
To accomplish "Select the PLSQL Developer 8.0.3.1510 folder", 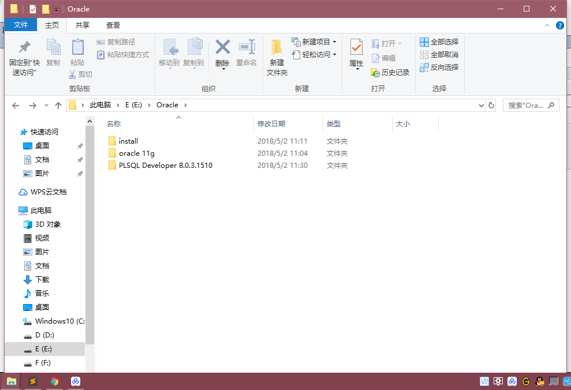I will [161, 166].
